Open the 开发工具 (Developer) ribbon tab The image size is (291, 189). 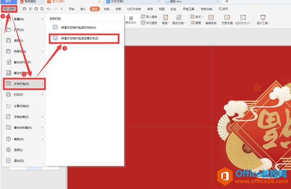pyautogui.click(x=189, y=9)
